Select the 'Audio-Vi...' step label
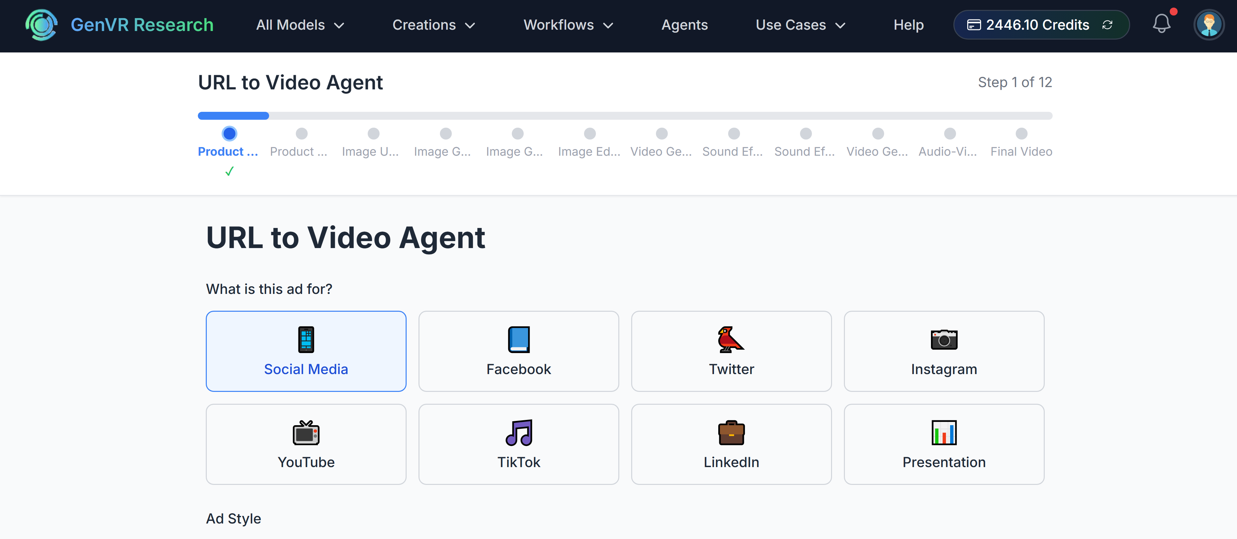Viewport: 1237px width, 539px height. [947, 152]
